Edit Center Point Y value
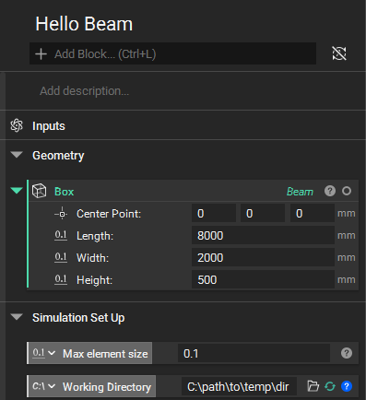 [263, 213]
